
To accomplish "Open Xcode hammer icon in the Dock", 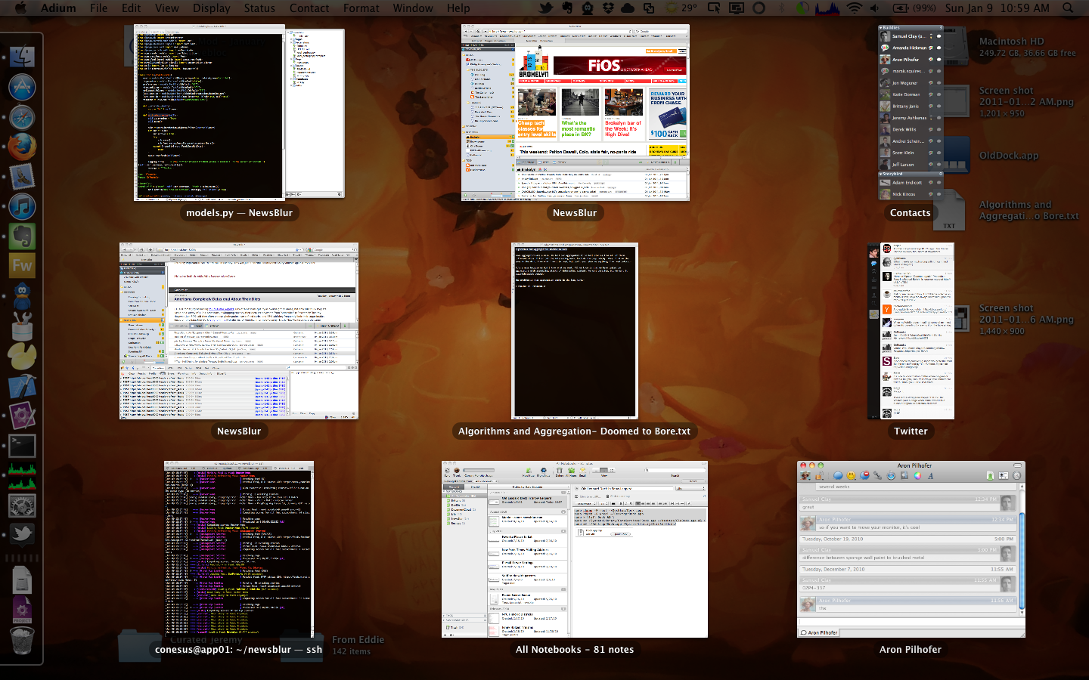I will (x=22, y=386).
